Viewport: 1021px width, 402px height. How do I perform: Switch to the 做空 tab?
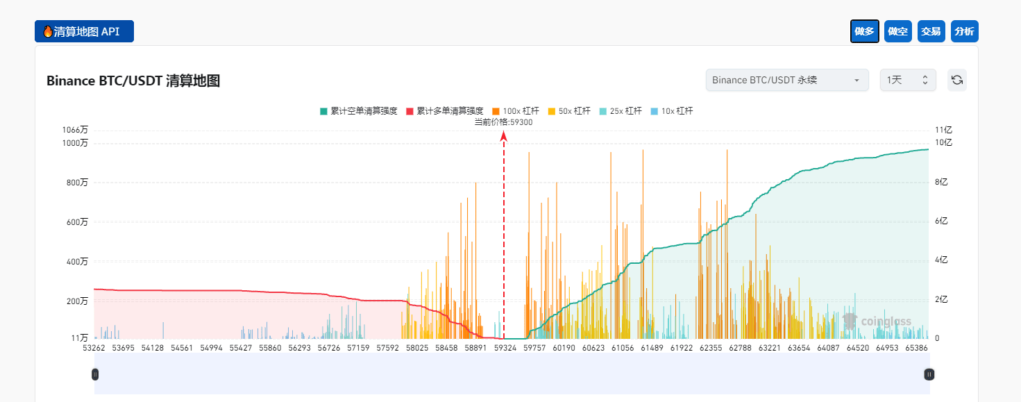pos(898,31)
